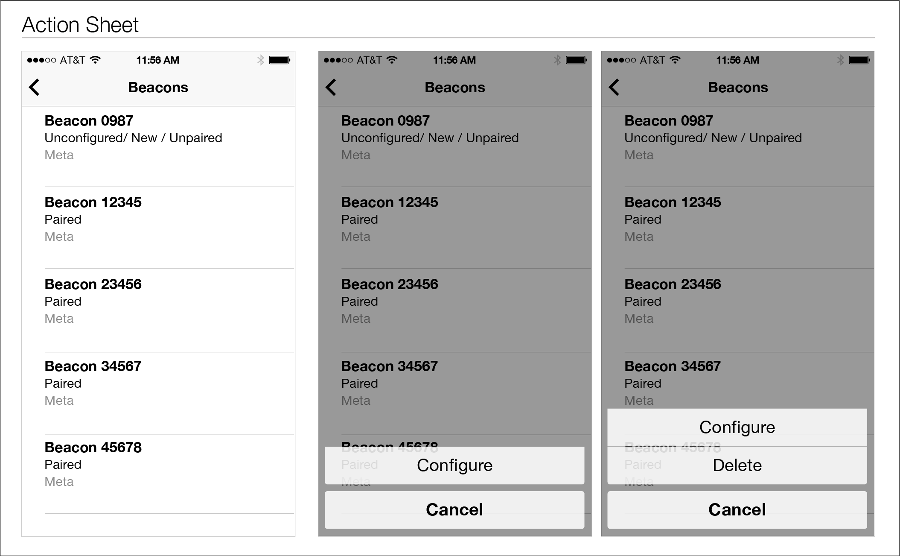The image size is (900, 556).
Task: Select Beacon 12345 in the first phone list
Action: tap(158, 228)
